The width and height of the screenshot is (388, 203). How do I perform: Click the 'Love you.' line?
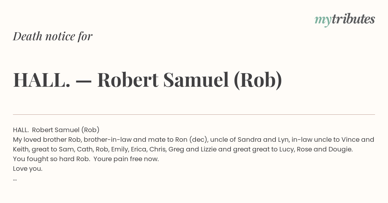coord(27,169)
